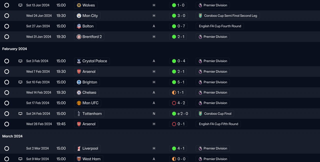Select the radio circle for Chelsea fixture
The width and height of the screenshot is (320, 162).
coord(7,93)
